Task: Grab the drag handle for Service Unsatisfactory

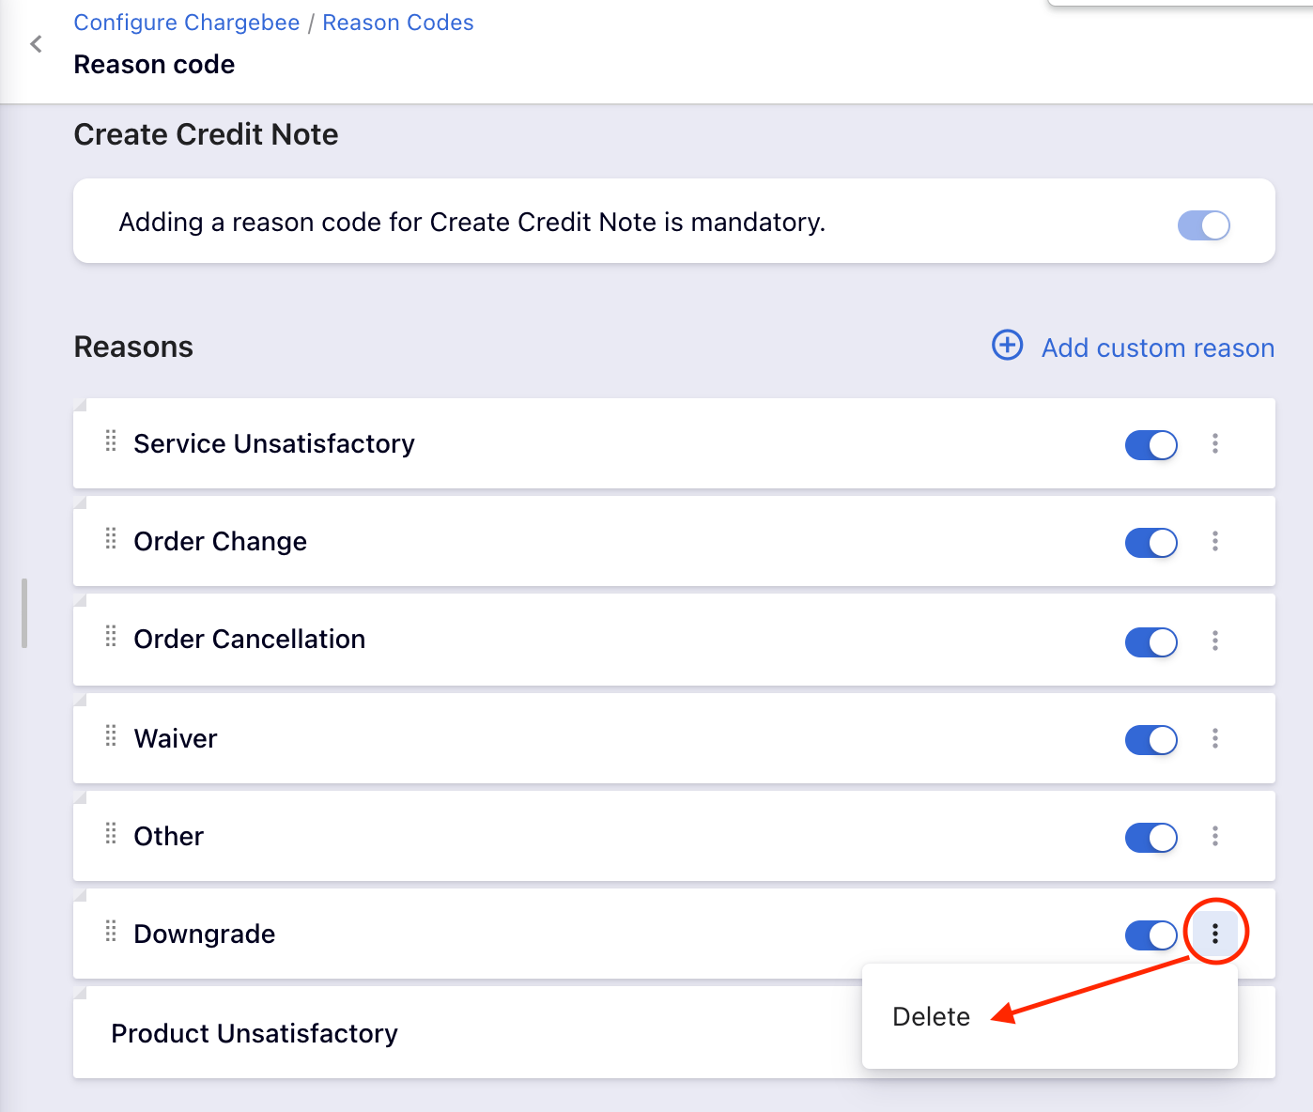Action: click(111, 441)
